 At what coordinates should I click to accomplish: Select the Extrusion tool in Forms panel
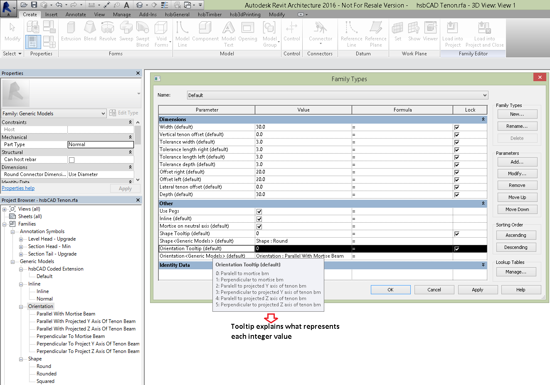(71, 33)
